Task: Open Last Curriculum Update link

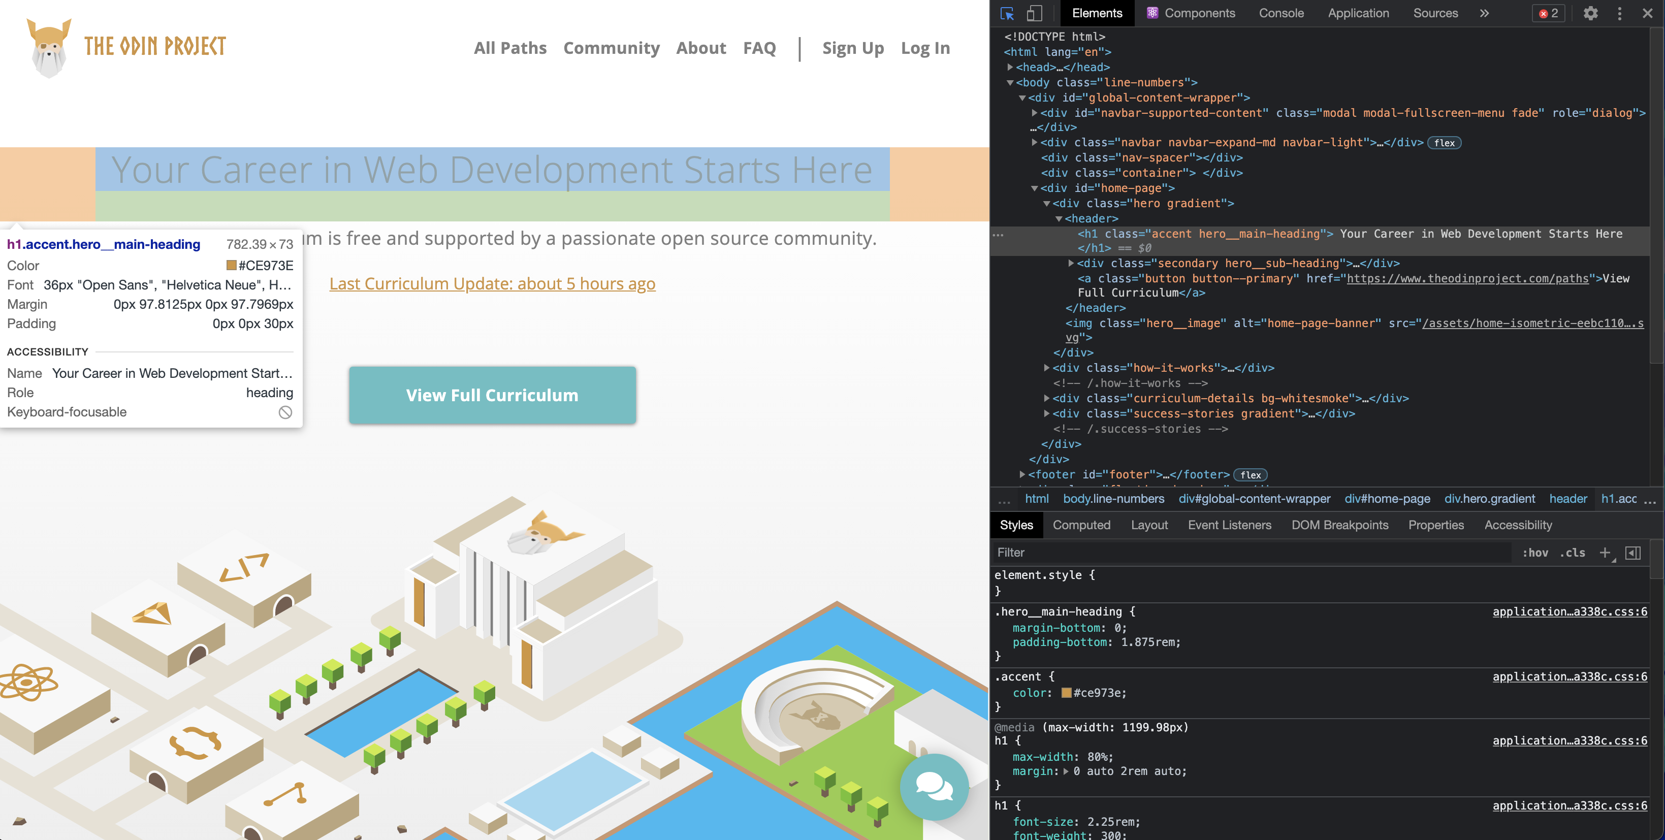Action: (492, 284)
